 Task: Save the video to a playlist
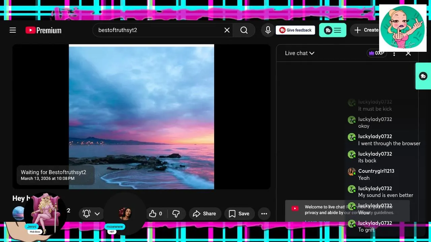239,213
